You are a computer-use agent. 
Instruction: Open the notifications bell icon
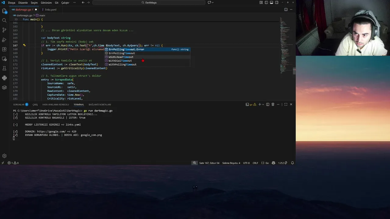click(x=292, y=163)
